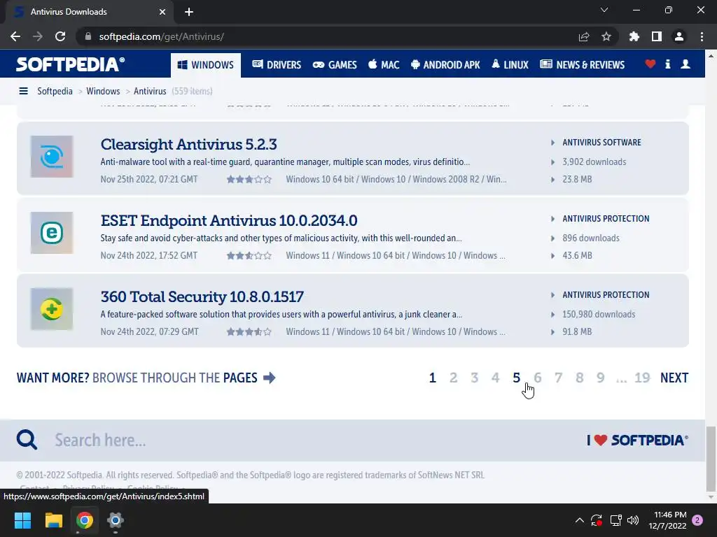Click the Antivirus breadcrumb link

(x=150, y=91)
